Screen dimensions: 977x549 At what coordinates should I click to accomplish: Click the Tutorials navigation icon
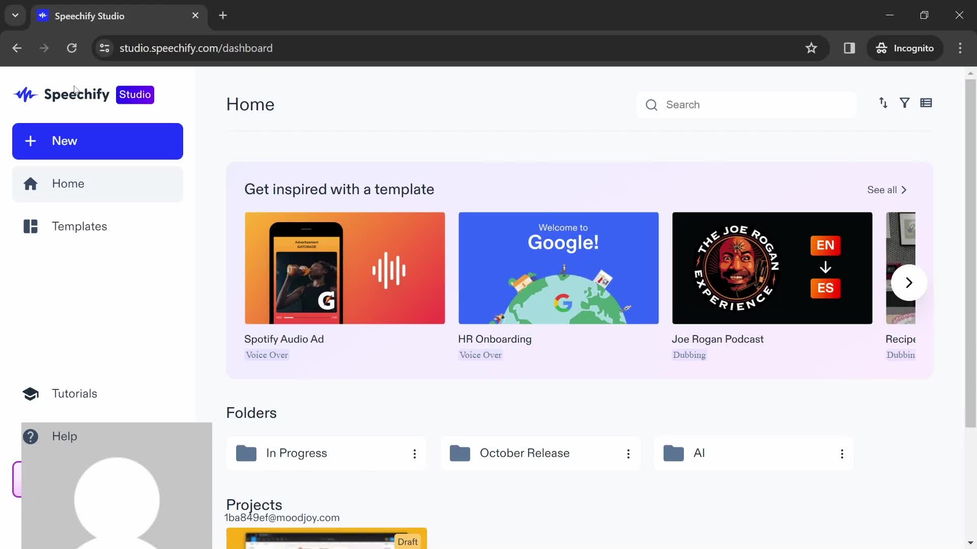point(30,393)
